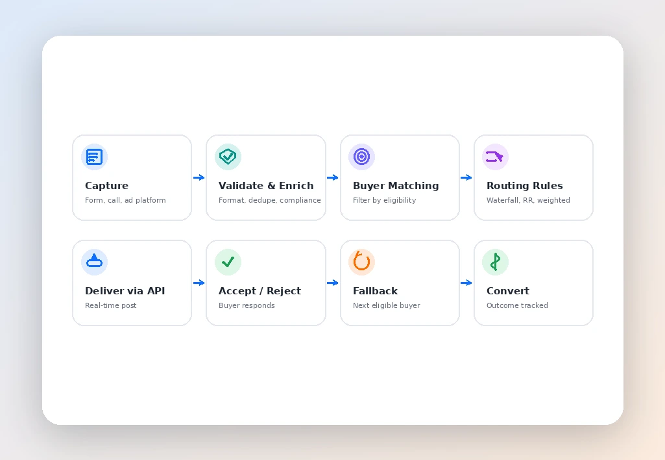This screenshot has width=665, height=460.
Task: Open the Capture step title
Action: [x=106, y=186]
